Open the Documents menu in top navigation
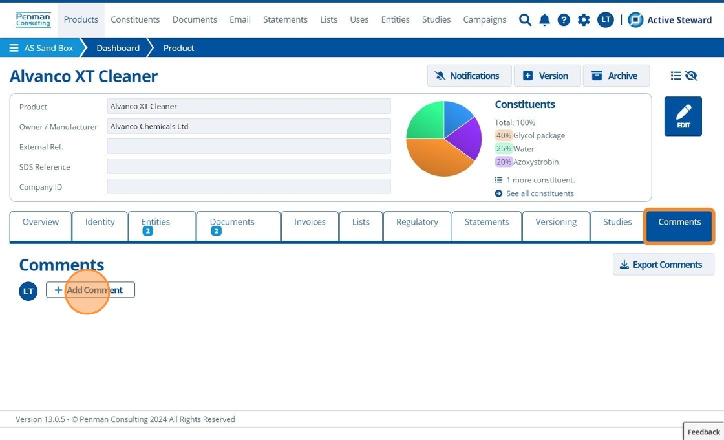 coord(195,20)
